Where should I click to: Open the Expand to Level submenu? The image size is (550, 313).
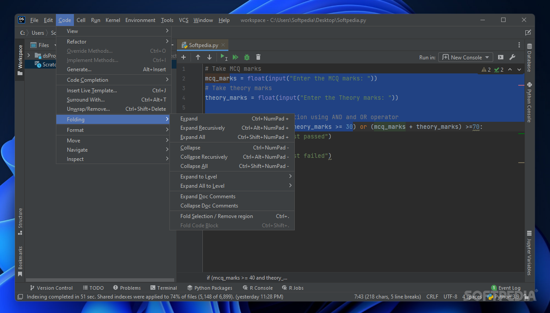click(232, 176)
